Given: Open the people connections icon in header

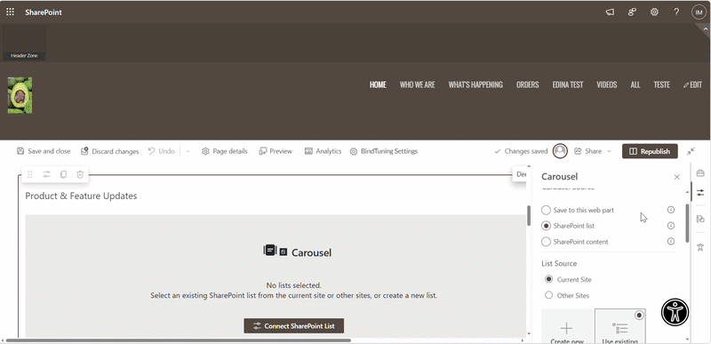Looking at the screenshot, I should [x=632, y=12].
